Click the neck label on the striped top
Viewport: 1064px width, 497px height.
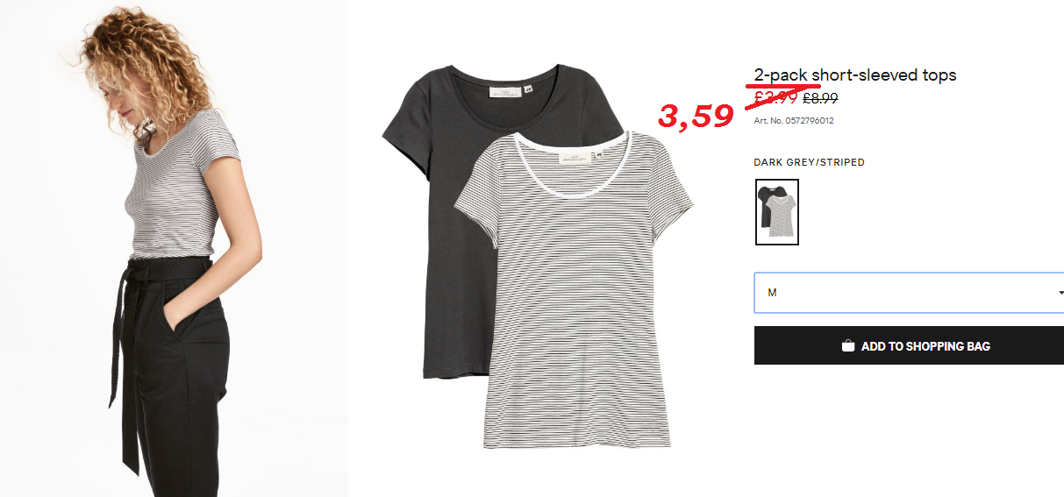click(x=573, y=156)
